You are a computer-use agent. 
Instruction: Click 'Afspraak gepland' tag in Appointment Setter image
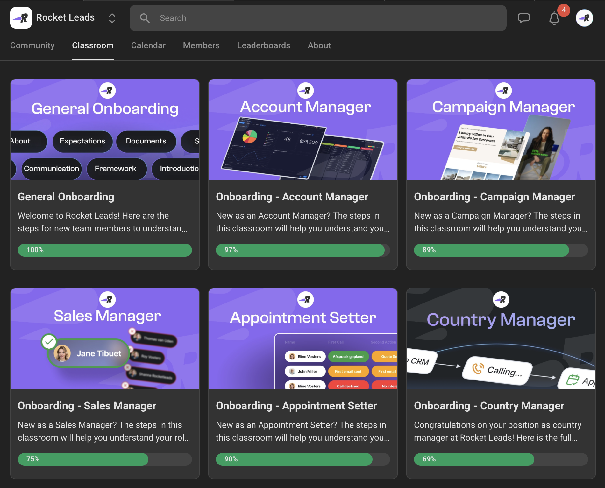click(x=348, y=357)
